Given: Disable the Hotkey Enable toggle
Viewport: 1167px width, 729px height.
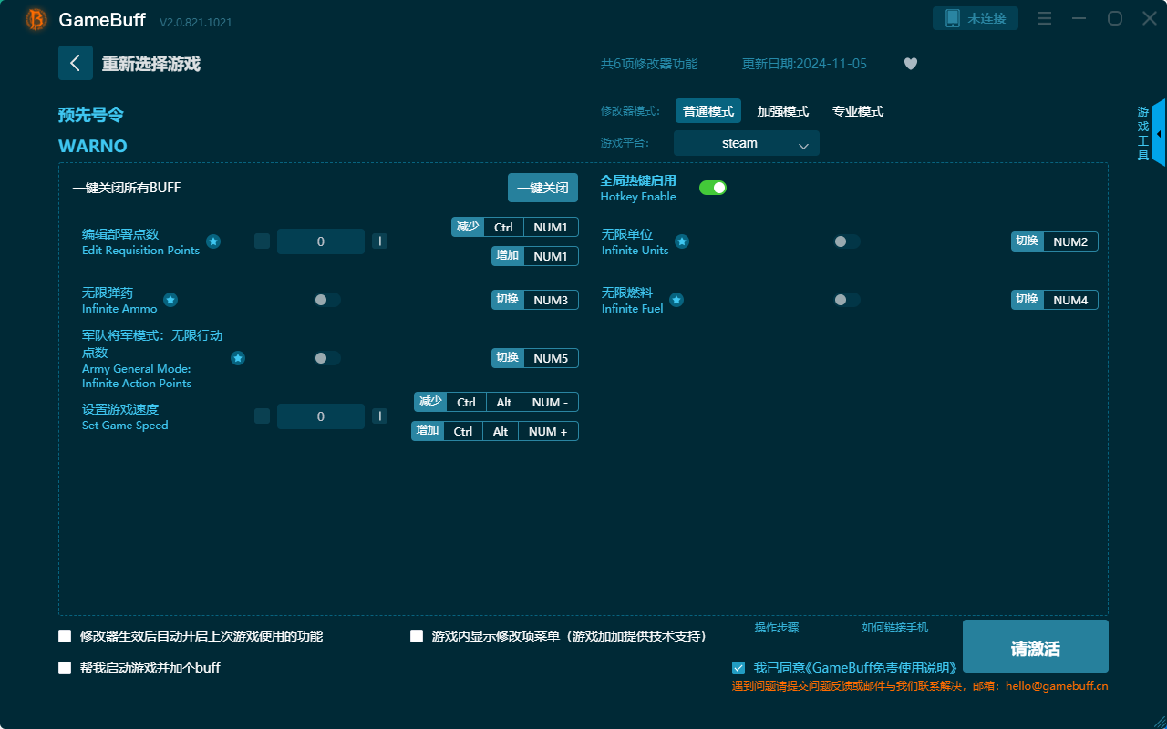Looking at the screenshot, I should [x=713, y=187].
